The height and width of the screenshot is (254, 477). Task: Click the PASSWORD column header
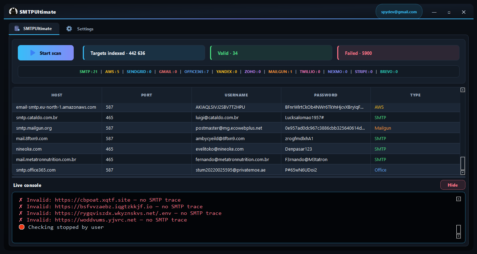326,95
